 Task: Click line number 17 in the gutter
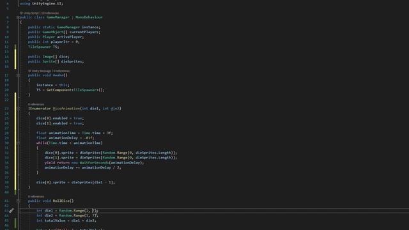(7, 75)
